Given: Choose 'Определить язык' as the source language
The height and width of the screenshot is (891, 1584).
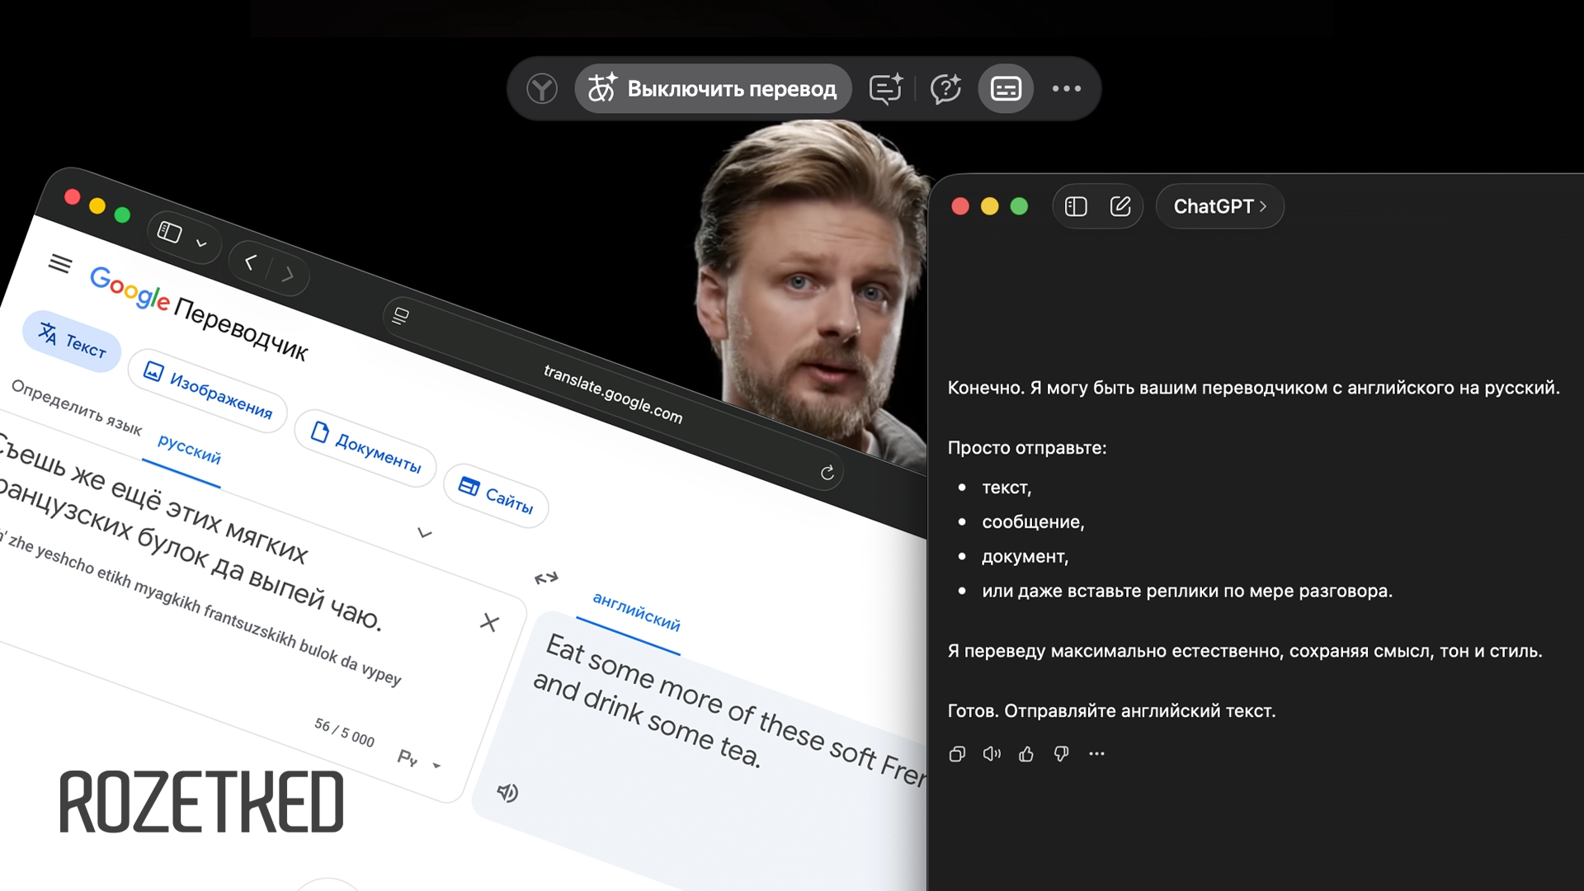Looking at the screenshot, I should [76, 407].
